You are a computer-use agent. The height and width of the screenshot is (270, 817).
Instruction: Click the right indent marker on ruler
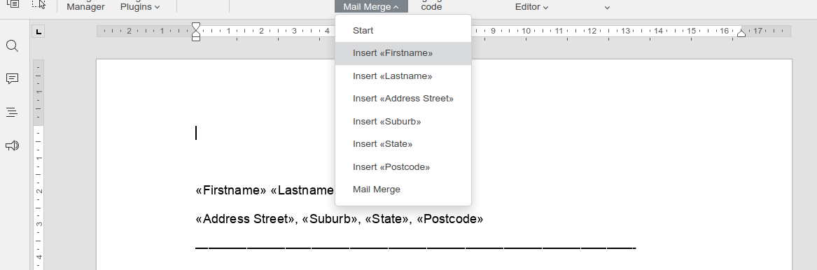tap(741, 33)
